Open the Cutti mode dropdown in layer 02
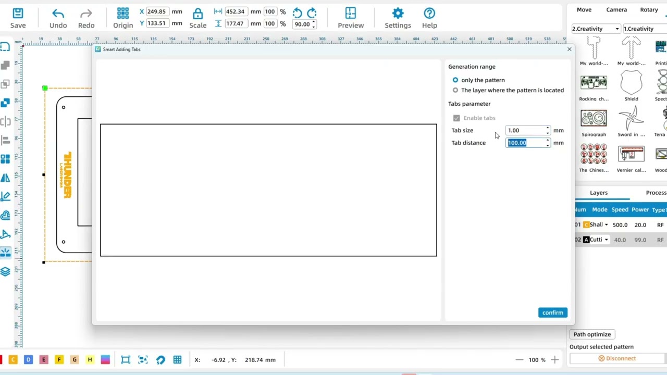 click(606, 240)
